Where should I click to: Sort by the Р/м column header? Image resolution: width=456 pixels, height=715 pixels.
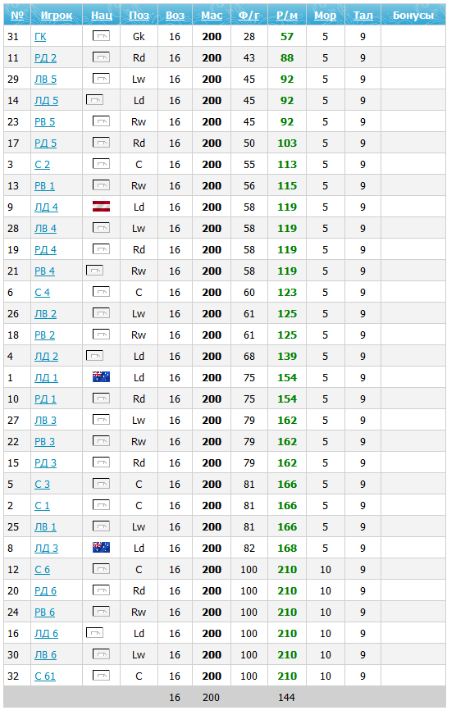tap(287, 15)
